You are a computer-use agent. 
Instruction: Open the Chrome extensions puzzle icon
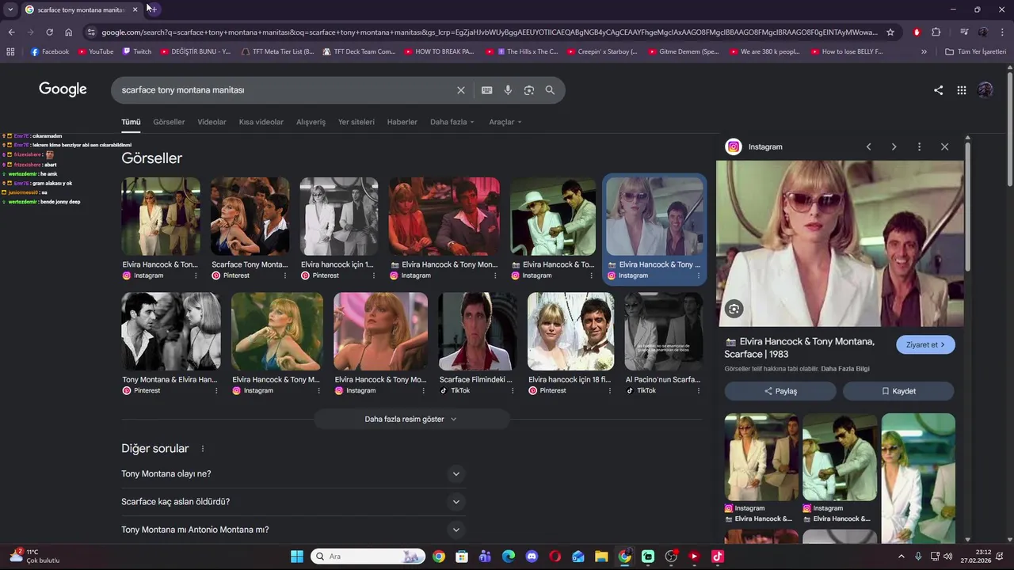pyautogui.click(x=936, y=32)
